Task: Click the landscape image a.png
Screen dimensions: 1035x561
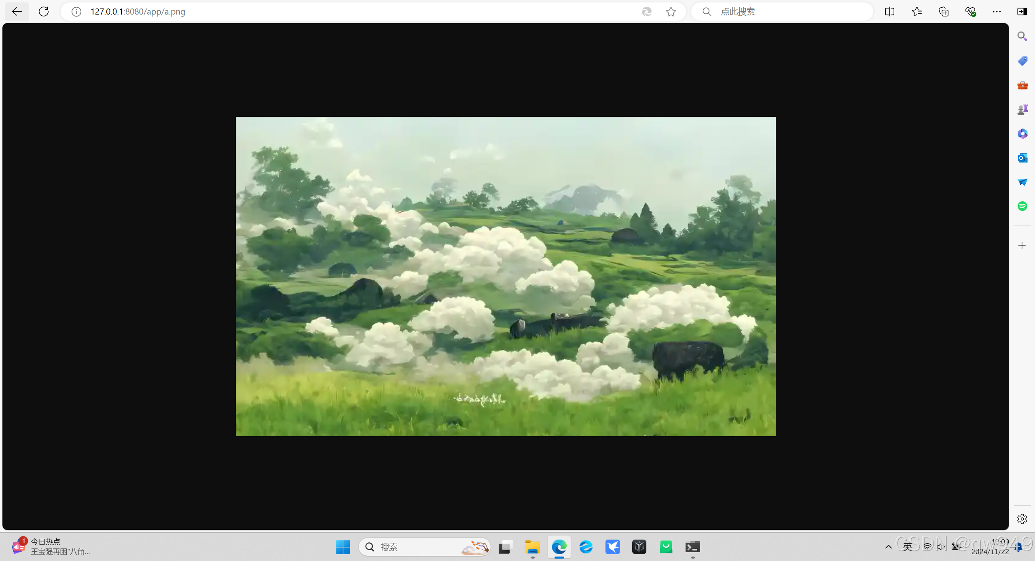Action: tap(506, 276)
